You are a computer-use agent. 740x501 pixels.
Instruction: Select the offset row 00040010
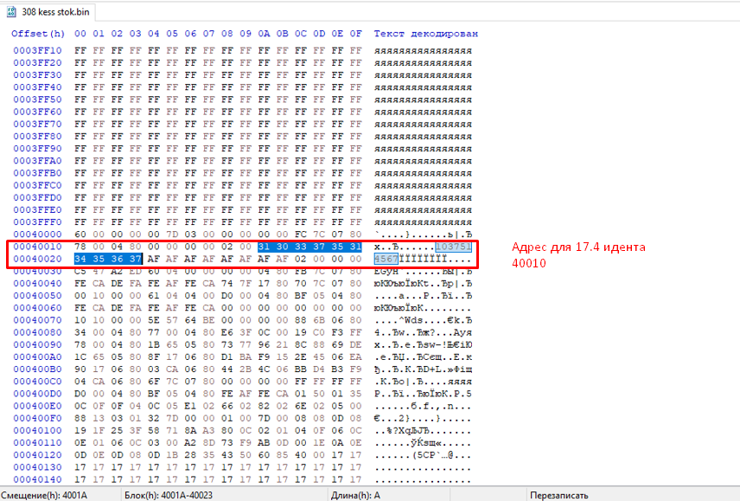(x=37, y=247)
